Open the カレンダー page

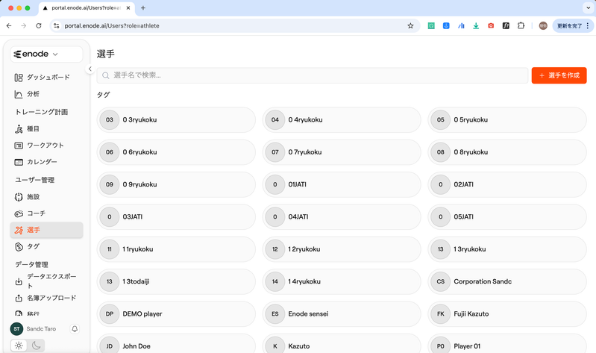(x=46, y=162)
